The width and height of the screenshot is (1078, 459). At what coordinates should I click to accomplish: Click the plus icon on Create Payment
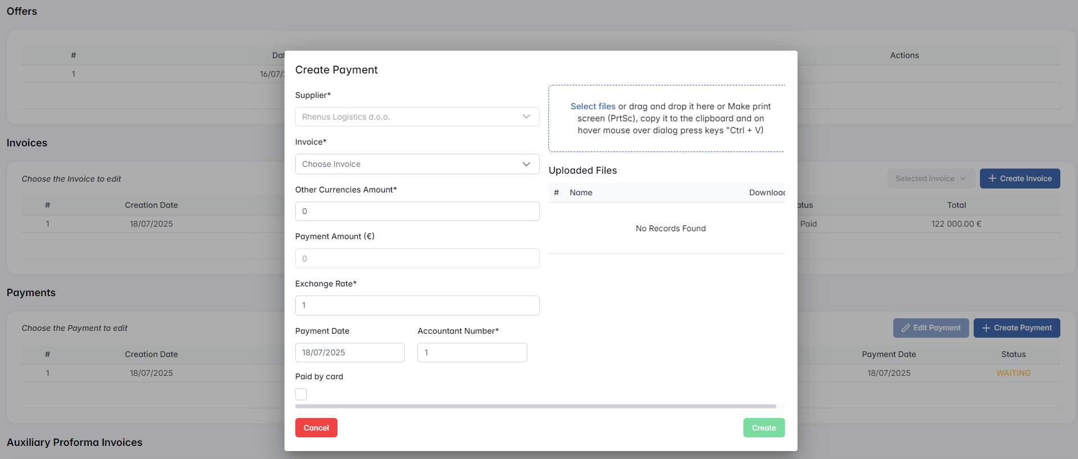point(986,328)
